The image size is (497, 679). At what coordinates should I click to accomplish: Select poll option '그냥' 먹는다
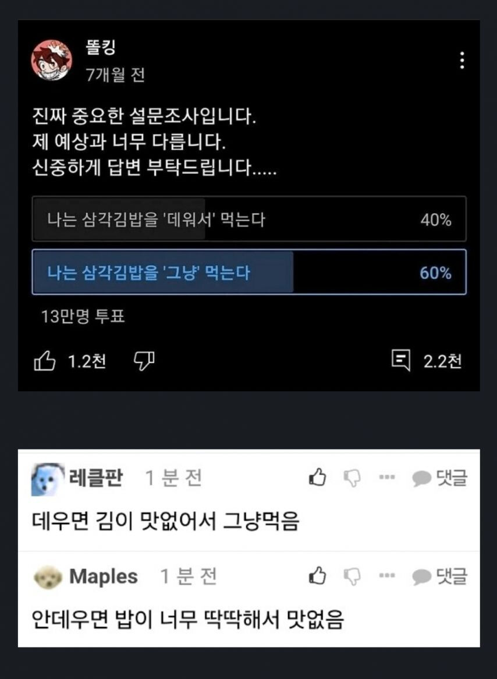(x=249, y=272)
